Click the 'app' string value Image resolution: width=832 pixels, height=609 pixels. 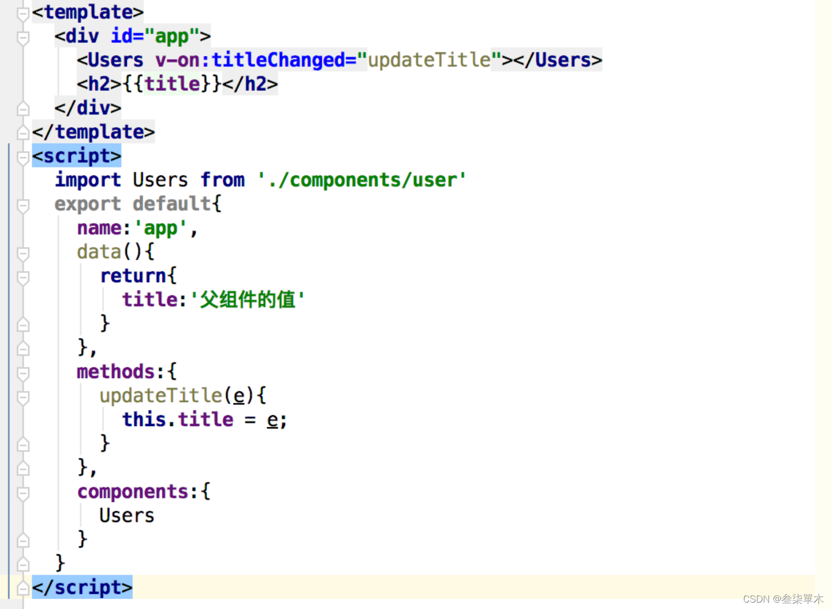click(160, 228)
